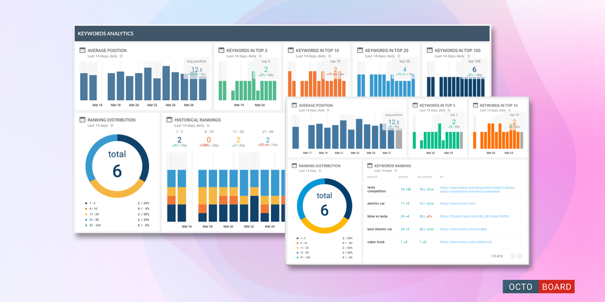
Task: Click the 'keyword' column header
Action: point(372,177)
